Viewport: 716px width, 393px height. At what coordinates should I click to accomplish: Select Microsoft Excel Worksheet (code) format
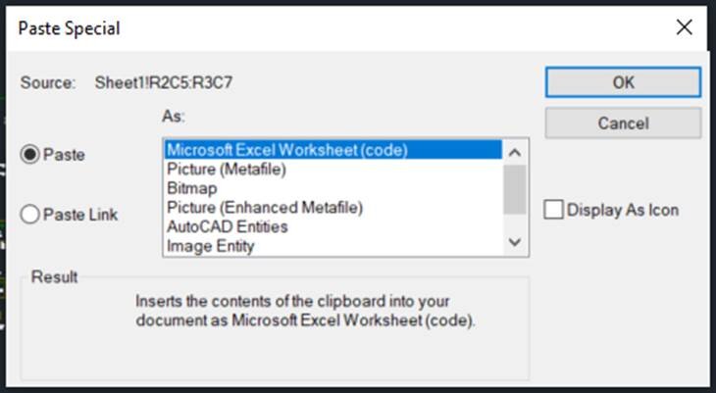point(286,150)
